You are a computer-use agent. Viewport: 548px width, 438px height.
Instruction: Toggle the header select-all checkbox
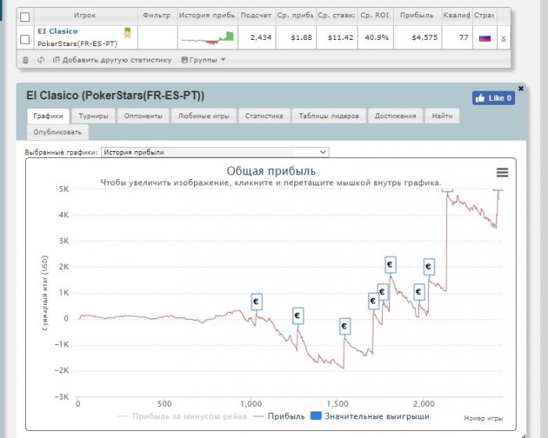pos(25,16)
